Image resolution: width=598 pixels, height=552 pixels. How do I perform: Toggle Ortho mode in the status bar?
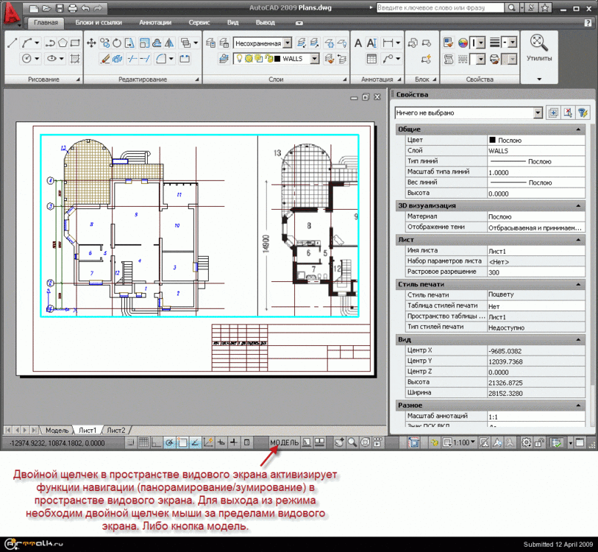coord(157,442)
